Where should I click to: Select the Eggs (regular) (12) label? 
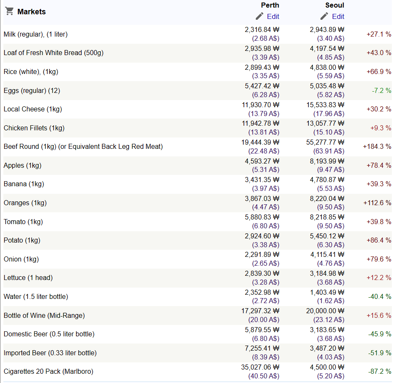[x=32, y=90]
